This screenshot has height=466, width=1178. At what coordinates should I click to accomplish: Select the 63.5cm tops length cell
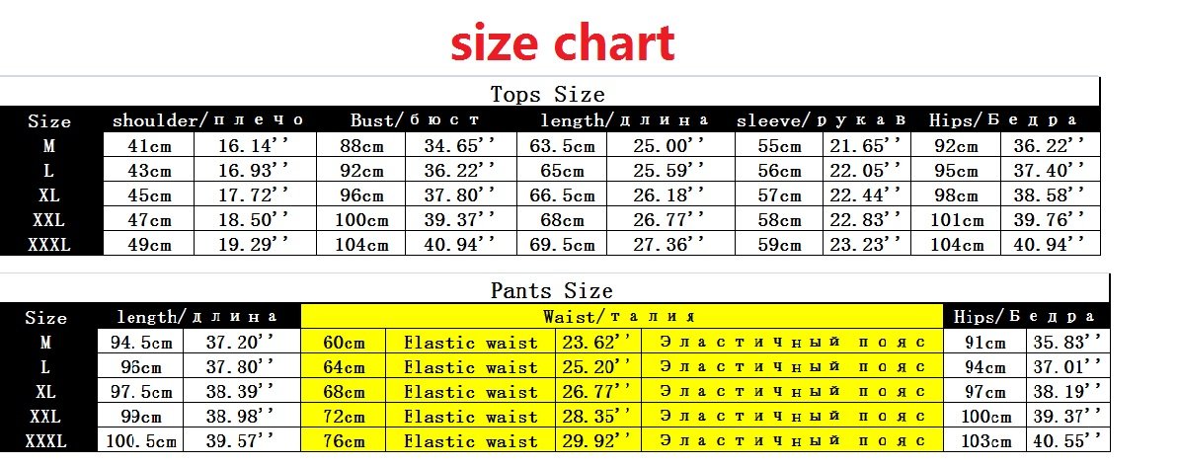562,146
